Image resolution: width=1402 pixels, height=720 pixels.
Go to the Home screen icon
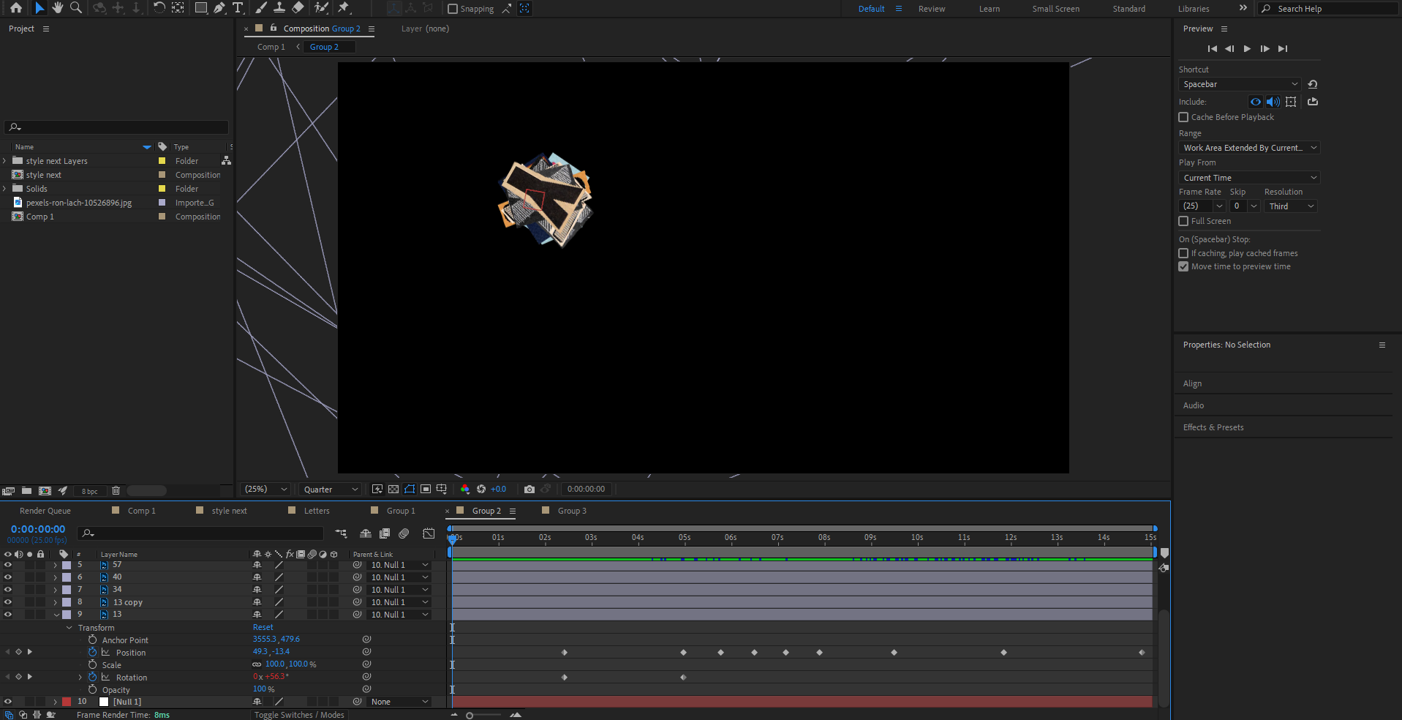pyautogui.click(x=16, y=8)
